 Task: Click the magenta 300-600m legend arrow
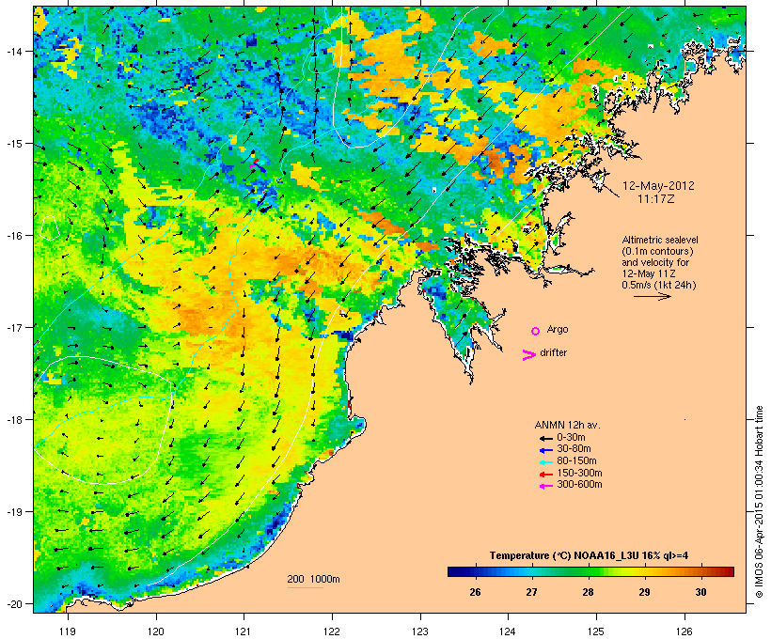tap(546, 486)
